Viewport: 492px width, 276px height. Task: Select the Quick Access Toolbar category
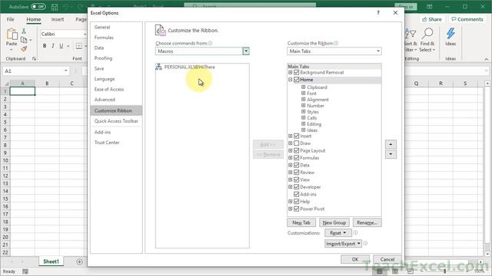tap(116, 121)
